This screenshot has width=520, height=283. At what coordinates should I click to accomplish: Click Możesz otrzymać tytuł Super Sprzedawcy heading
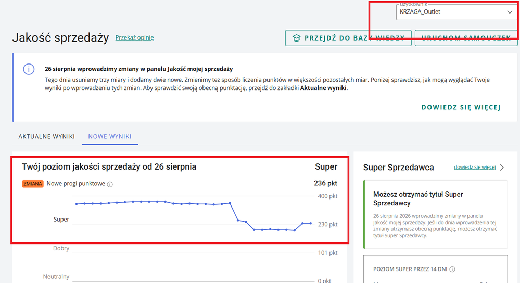(418, 199)
